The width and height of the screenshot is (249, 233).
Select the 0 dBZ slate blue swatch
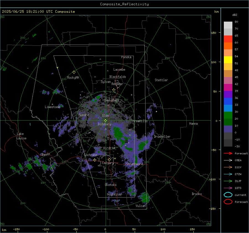[228, 129]
